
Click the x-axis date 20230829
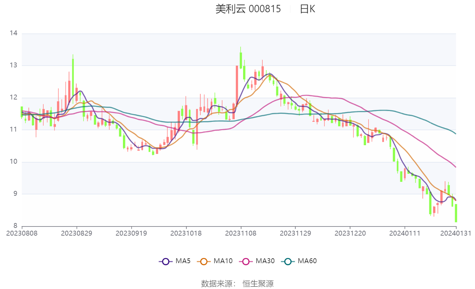coord(76,233)
